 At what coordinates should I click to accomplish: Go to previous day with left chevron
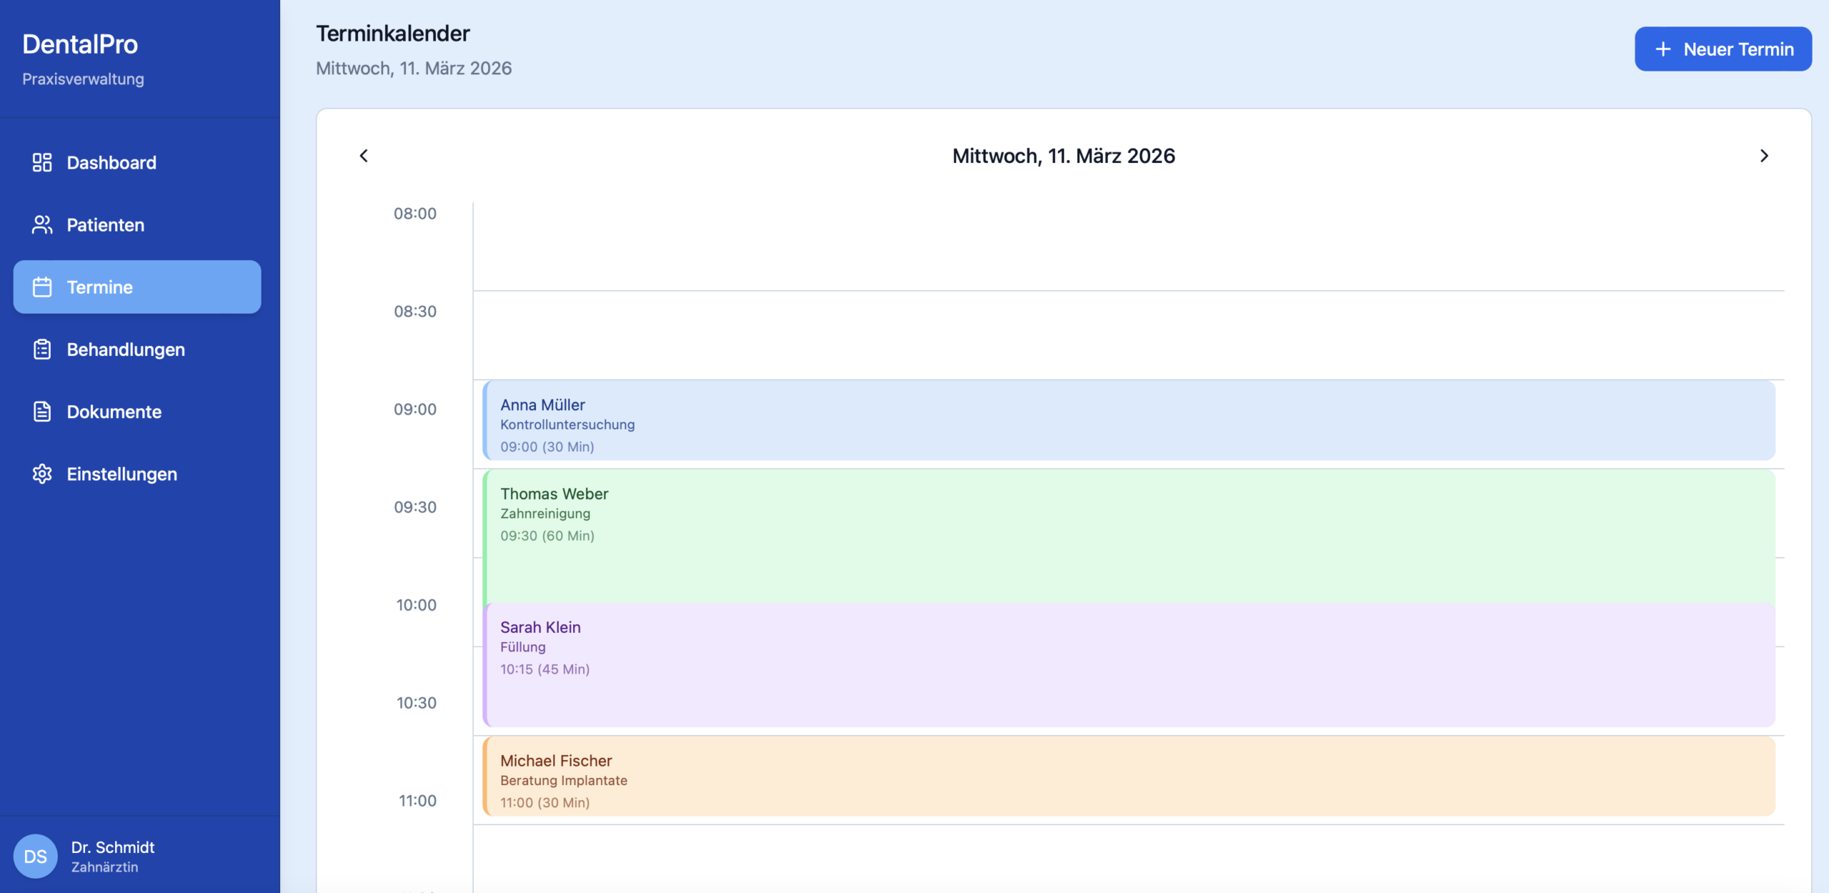click(364, 156)
